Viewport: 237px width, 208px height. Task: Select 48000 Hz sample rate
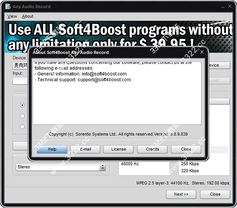pos(130,164)
